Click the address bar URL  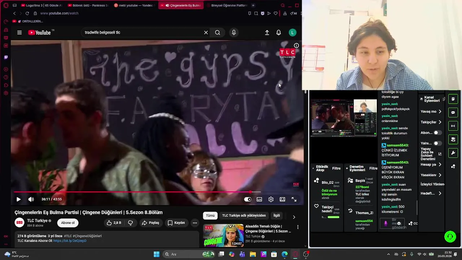(60, 13)
